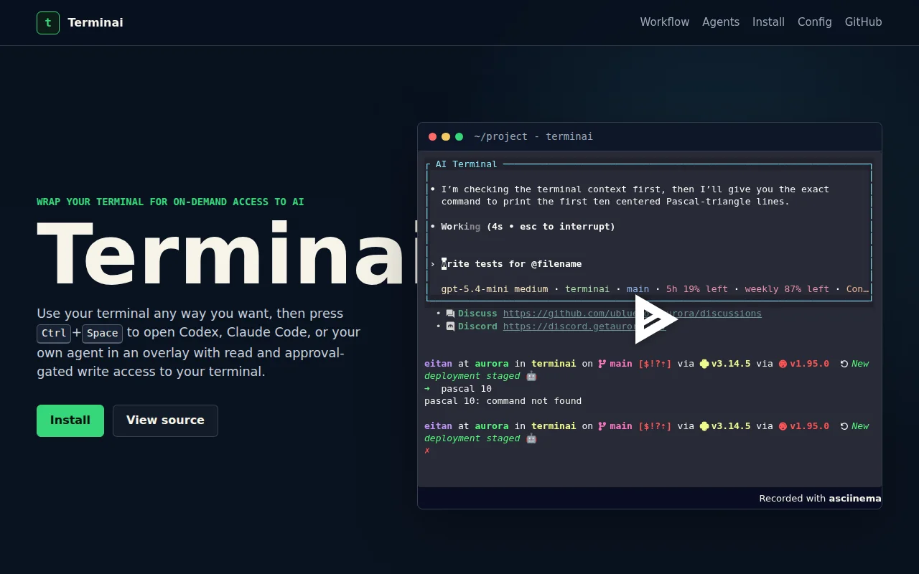The height and width of the screenshot is (574, 919).
Task: Click 'WRAP YOUR TERMINAL FOR ON-DEMAND ACCESS TO AI' tagline
Action: click(x=170, y=202)
